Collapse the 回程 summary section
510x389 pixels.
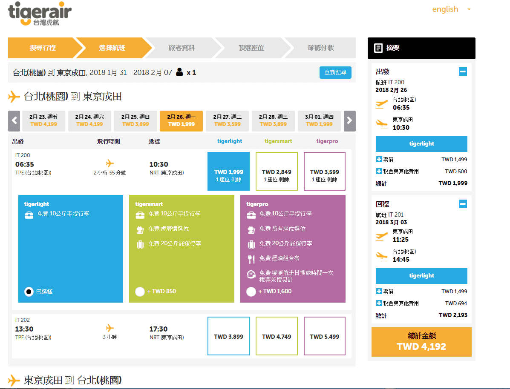click(x=463, y=204)
